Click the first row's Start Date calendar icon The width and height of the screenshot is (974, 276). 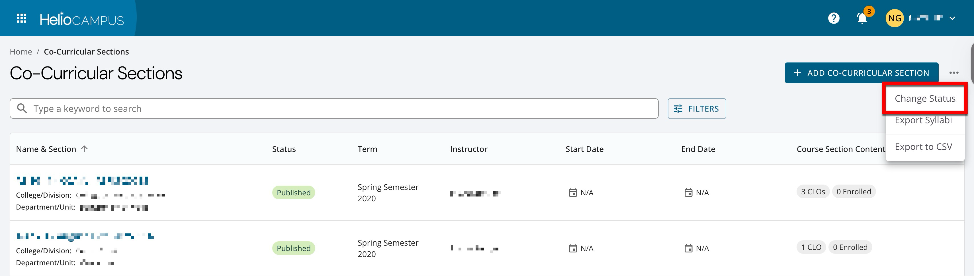click(573, 193)
